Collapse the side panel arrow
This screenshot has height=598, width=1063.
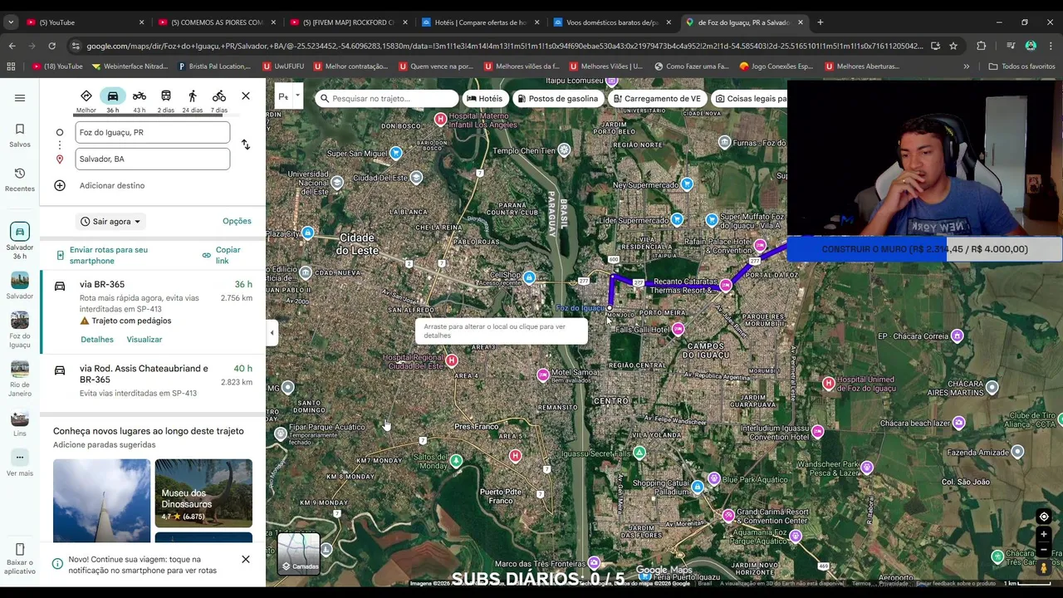pos(272,333)
